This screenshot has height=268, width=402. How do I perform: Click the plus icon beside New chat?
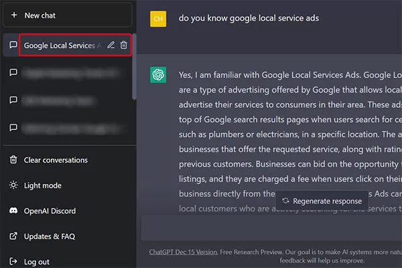click(14, 15)
